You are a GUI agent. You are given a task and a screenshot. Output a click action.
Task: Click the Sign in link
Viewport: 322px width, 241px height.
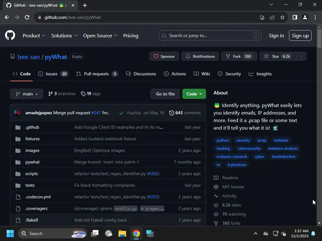coord(276,36)
